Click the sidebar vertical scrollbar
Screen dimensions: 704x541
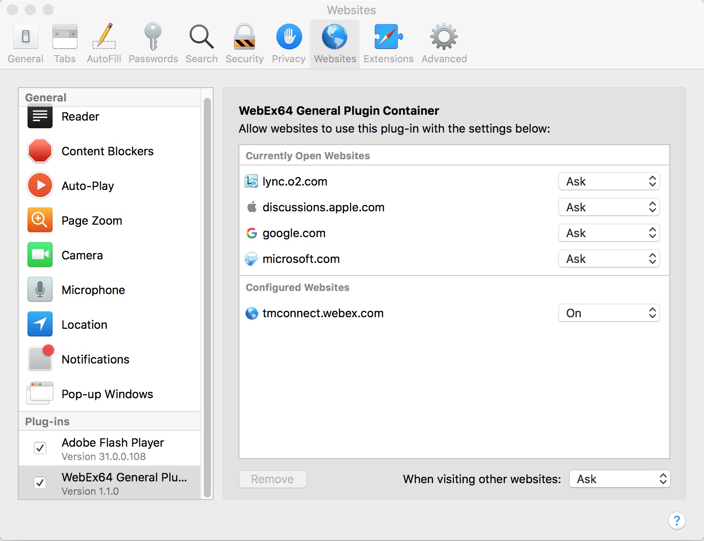pos(207,297)
